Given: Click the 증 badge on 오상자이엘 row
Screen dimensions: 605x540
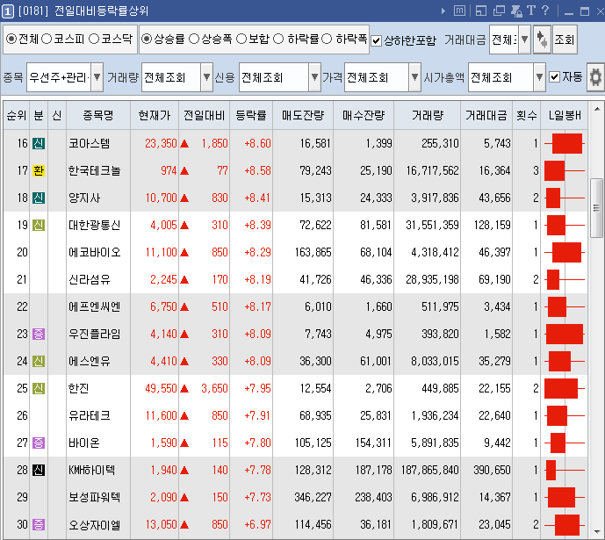Looking at the screenshot, I should click(x=39, y=524).
